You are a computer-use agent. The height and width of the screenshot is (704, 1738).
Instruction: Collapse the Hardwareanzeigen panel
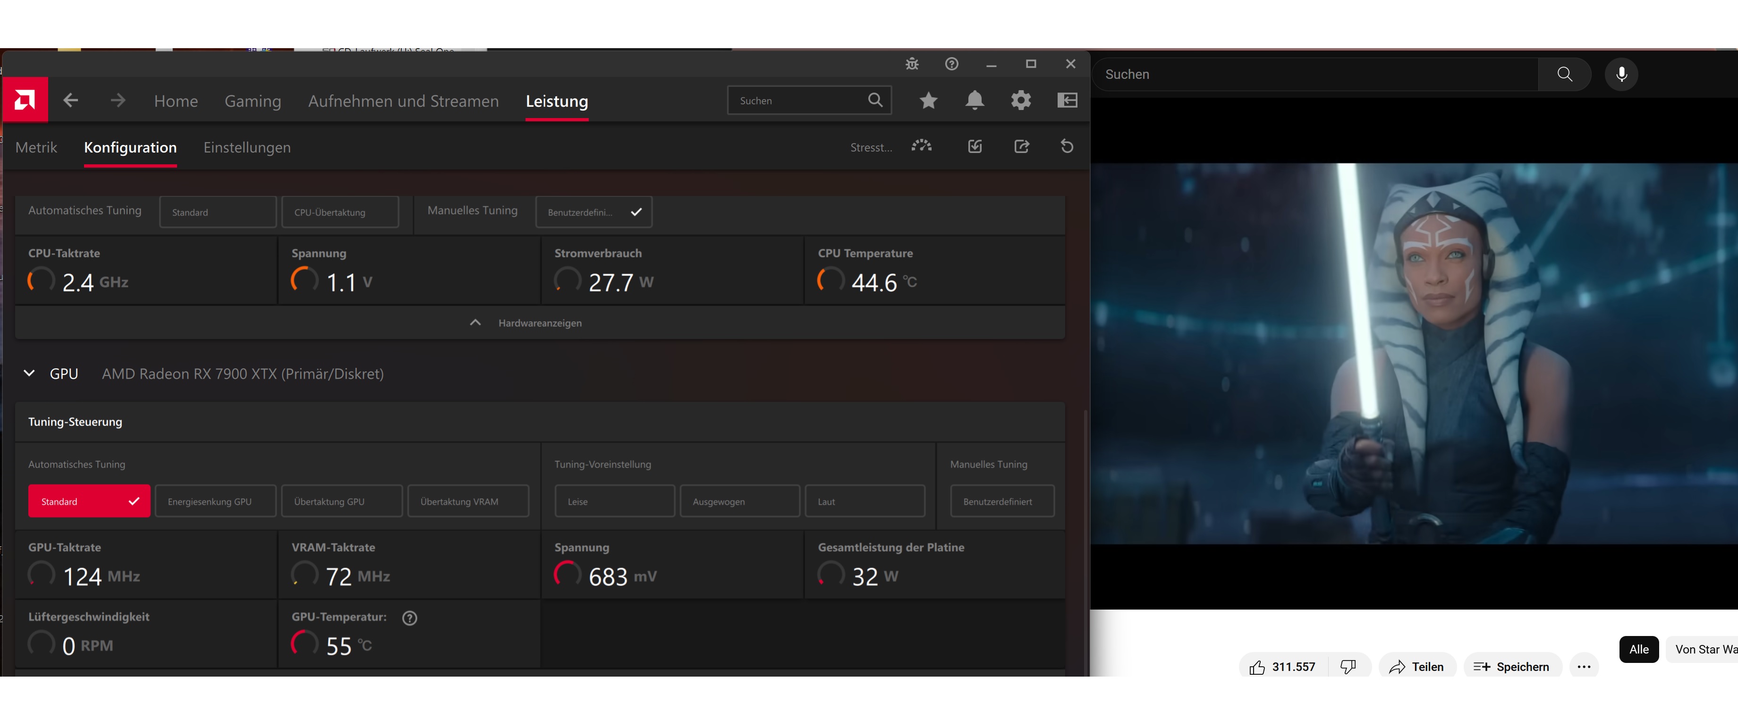[475, 322]
